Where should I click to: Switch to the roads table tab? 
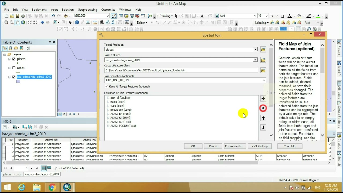point(18,174)
